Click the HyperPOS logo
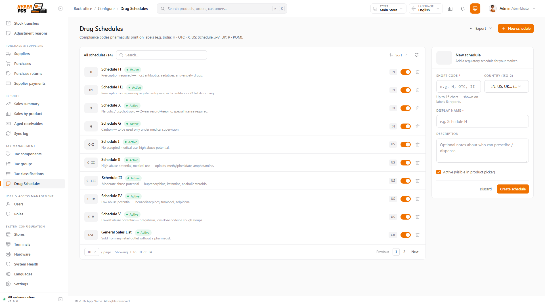 [x=32, y=8]
